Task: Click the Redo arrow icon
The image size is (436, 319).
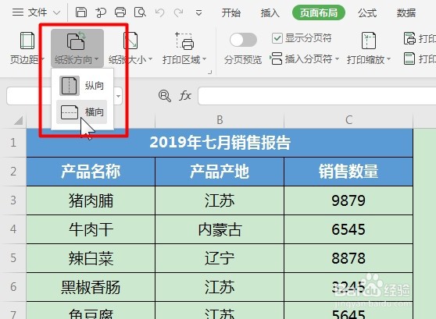Action: pyautogui.click(x=178, y=12)
